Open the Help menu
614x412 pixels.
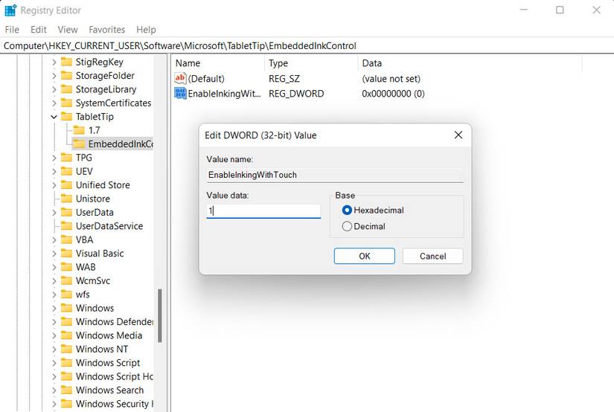[x=146, y=30]
